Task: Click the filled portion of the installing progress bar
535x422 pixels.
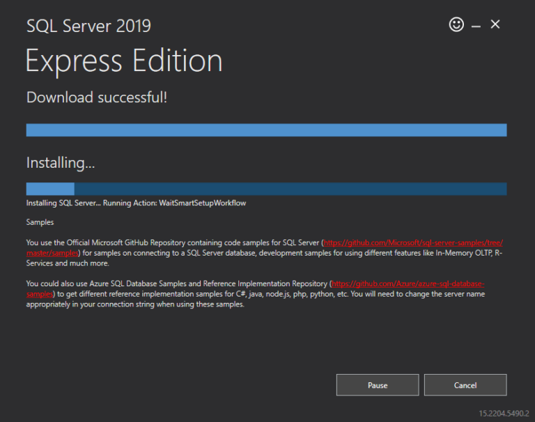Action: (x=50, y=189)
